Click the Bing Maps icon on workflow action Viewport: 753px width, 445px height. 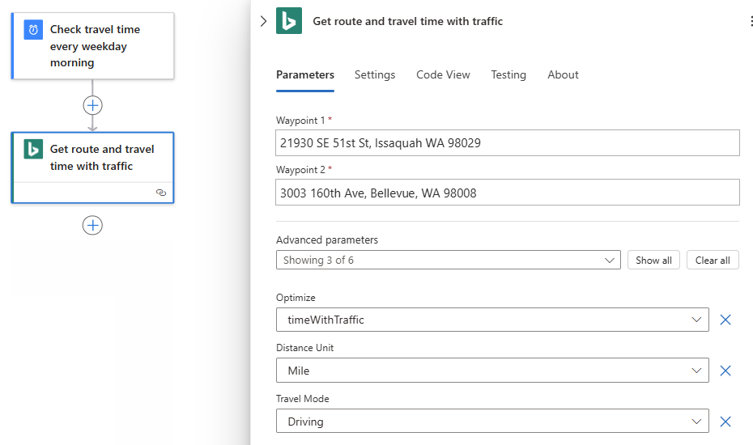pos(33,150)
